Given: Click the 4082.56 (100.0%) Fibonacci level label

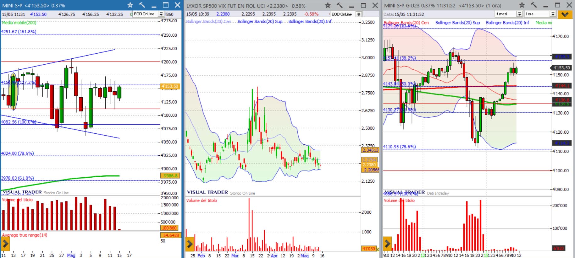Looking at the screenshot, I should pyautogui.click(x=19, y=122).
